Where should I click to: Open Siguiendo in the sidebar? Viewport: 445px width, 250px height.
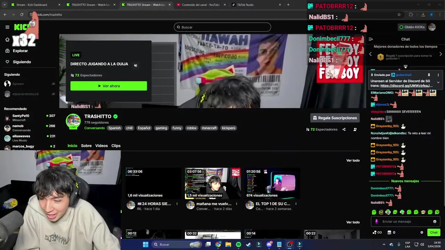[18, 62]
